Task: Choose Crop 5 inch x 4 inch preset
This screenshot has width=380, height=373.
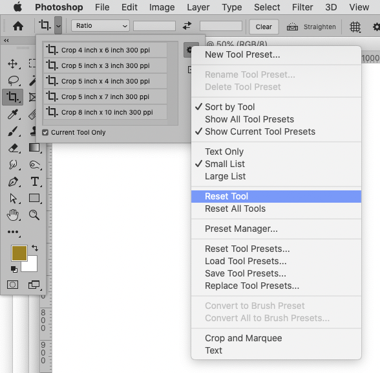Action: point(105,81)
